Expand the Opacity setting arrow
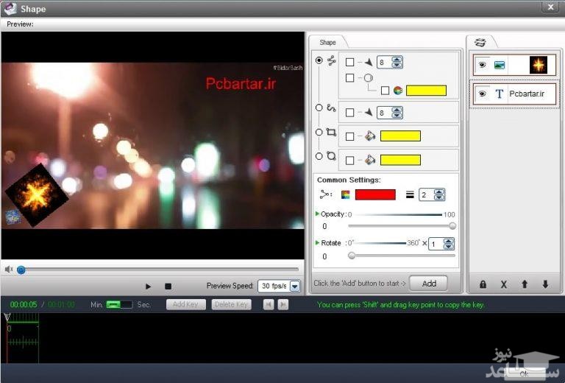Image resolution: width=565 pixels, height=383 pixels. 317,214
